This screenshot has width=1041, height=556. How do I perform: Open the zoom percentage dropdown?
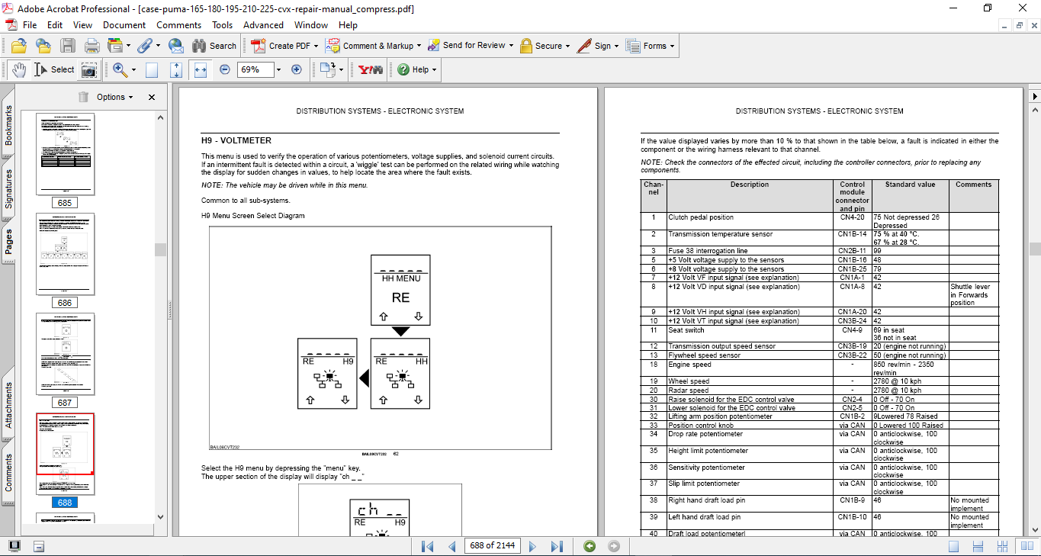278,69
